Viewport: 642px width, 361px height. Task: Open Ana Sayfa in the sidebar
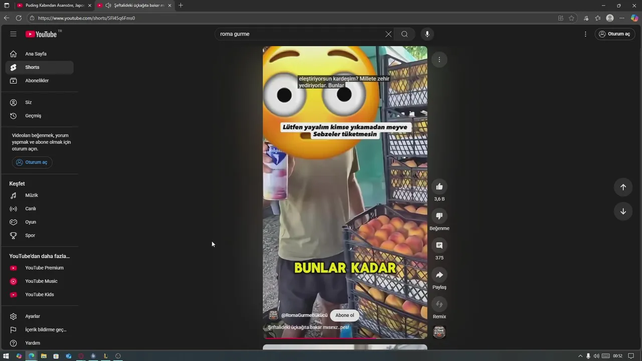[x=40, y=54]
